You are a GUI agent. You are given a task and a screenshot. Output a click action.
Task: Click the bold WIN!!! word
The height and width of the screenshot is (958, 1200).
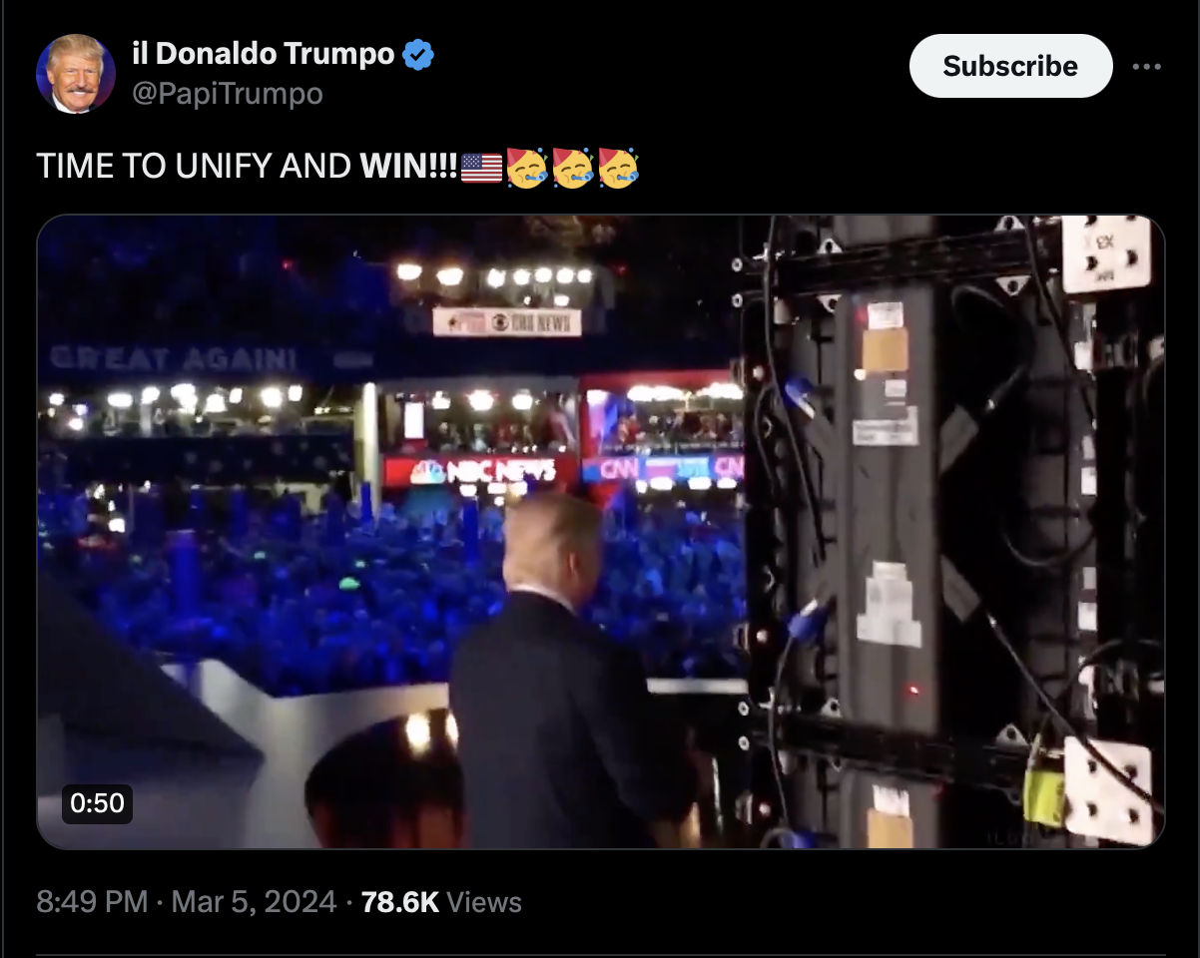tap(408, 167)
